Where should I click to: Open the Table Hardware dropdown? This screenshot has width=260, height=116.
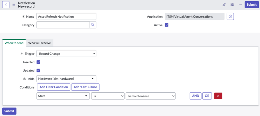tap(66, 79)
